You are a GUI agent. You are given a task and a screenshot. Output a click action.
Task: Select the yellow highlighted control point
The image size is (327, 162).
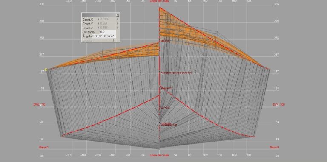46,70
